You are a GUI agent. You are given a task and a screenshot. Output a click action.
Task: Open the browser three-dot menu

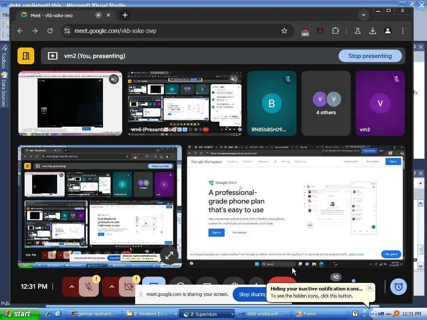point(403,31)
